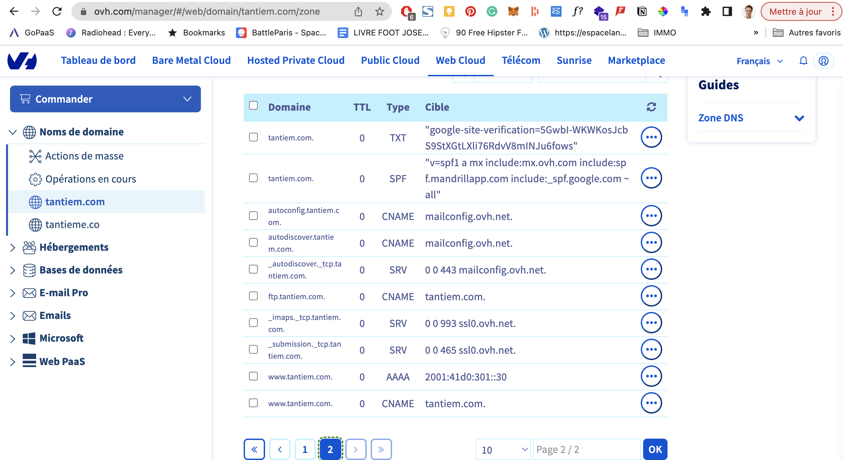
Task: Click the Page 2 / 2 input field
Action: 586,450
